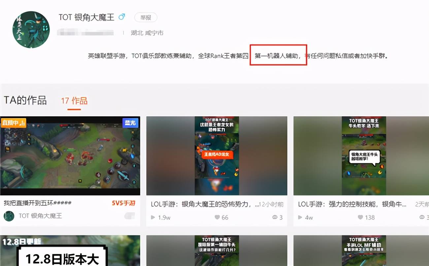Viewport: 429px width, 266px height.
Task: Click the 2天前 timestamp on the 强力的控制技能 card
Action: click(x=422, y=204)
